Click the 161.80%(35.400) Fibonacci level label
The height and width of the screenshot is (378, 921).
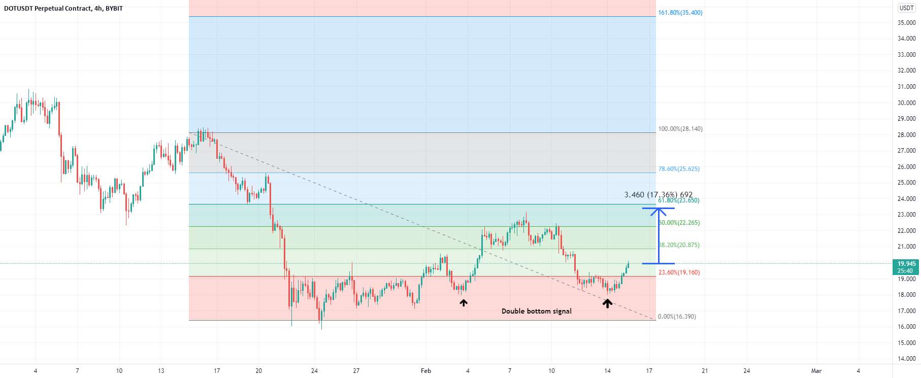(x=680, y=13)
